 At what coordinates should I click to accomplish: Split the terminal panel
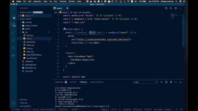166,82
